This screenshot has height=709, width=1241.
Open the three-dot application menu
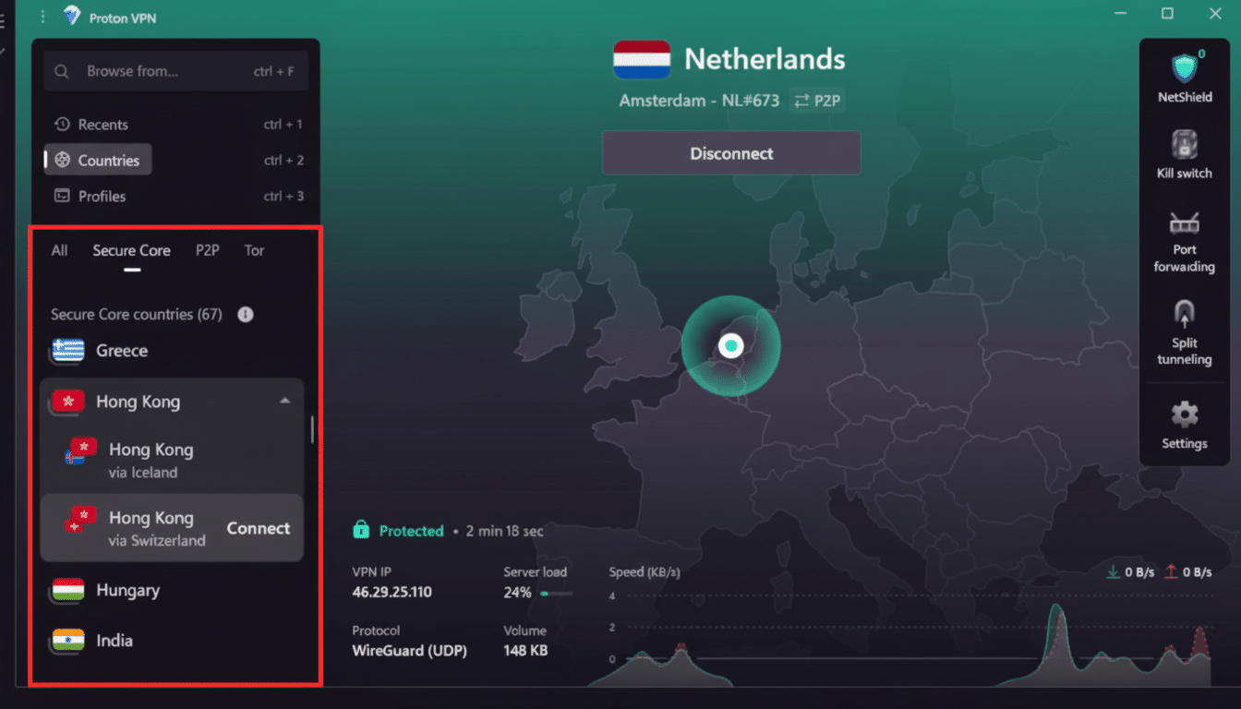42,16
